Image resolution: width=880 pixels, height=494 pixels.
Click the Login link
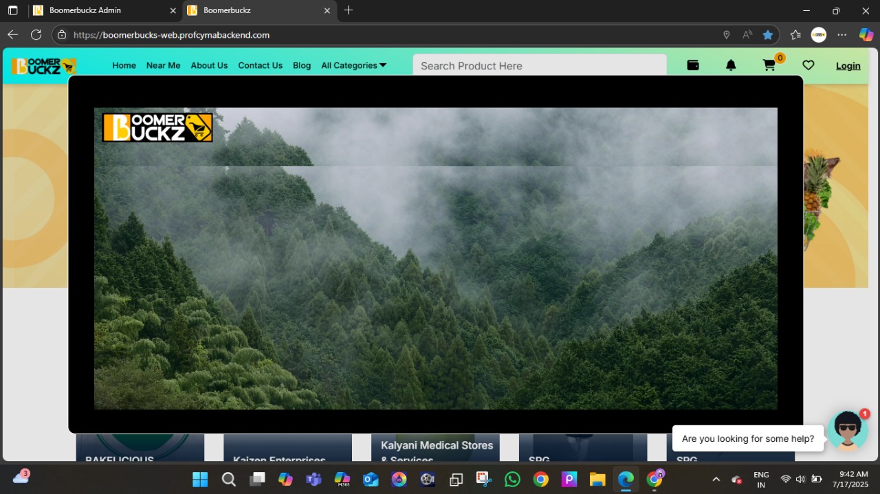point(848,66)
